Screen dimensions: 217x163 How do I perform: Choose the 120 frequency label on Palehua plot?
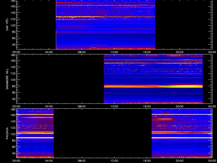[x=13, y=128]
